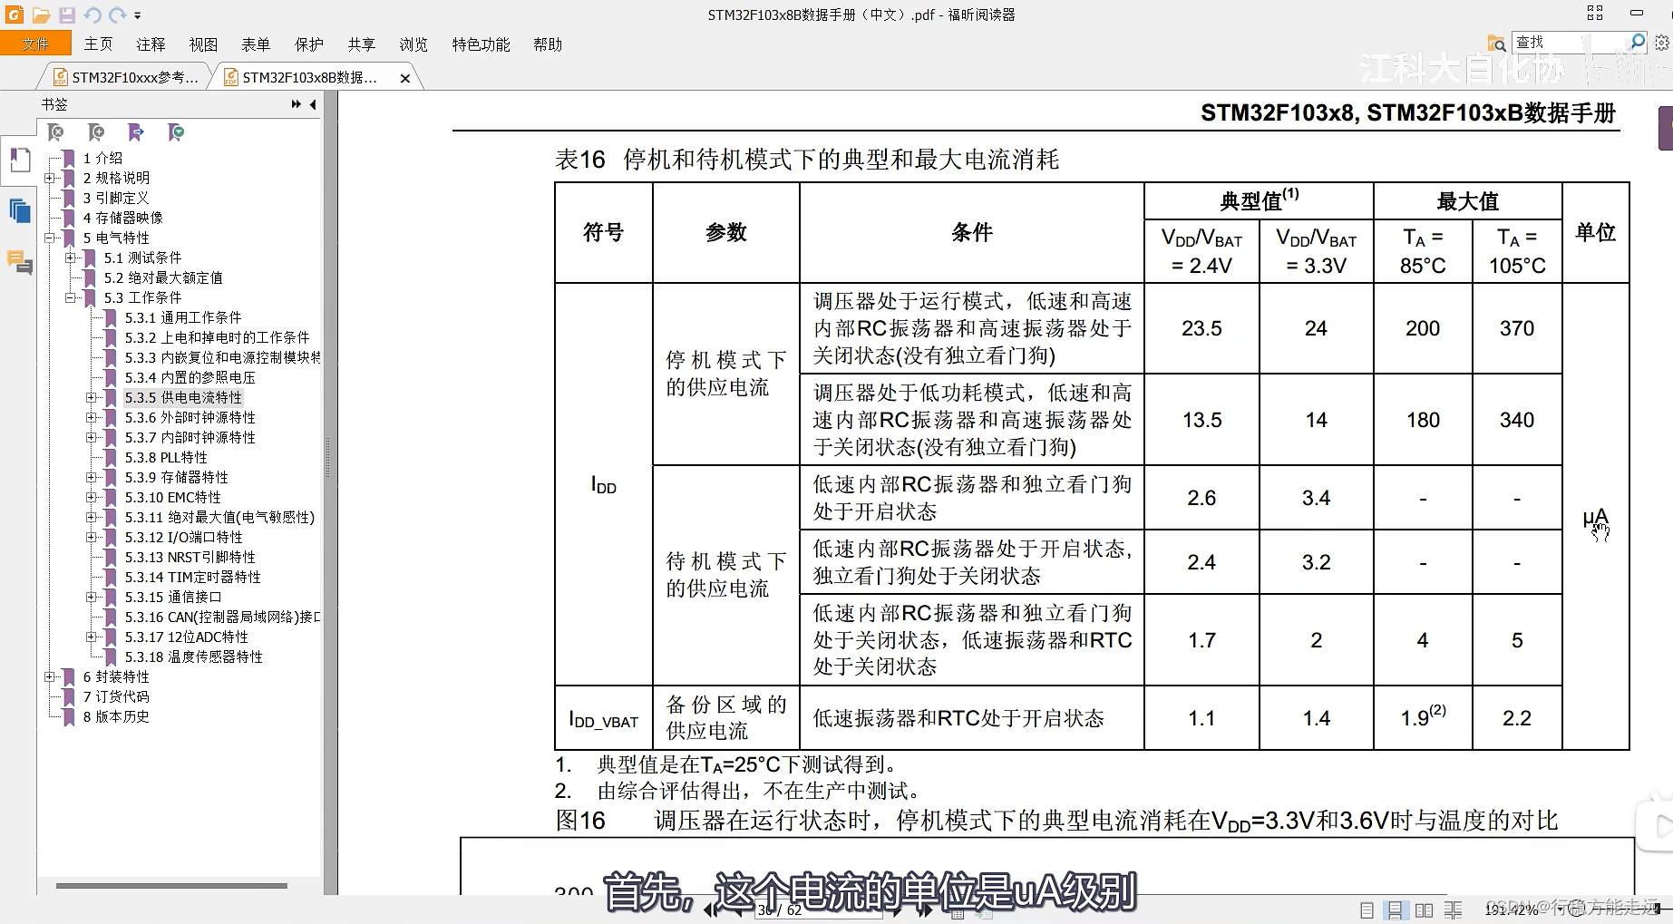Expand the 5.3.7 内部时钟源特性 node
Screen dimensions: 1673x924
[91, 437]
